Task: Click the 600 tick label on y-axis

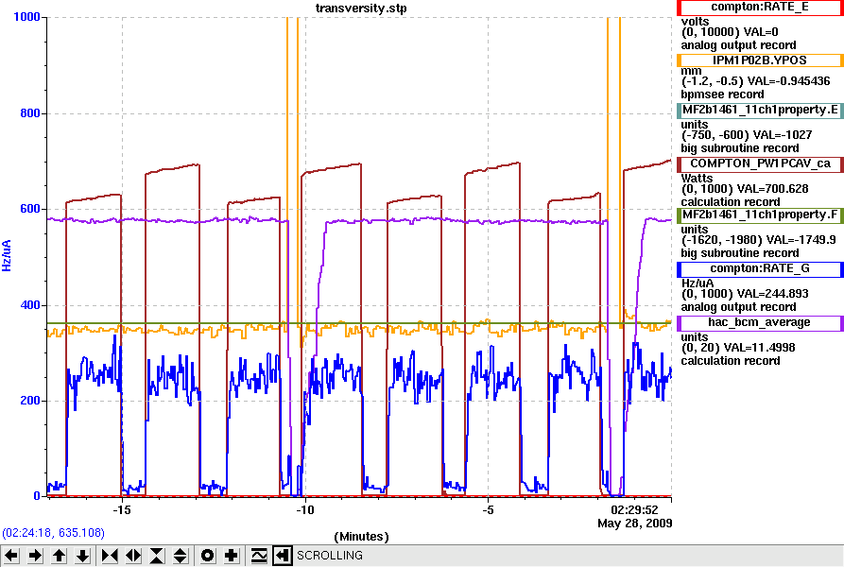Action: 30,209
